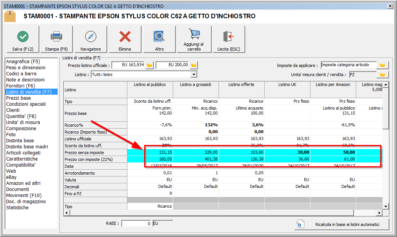Click price without tax cell 131,15

pyautogui.click(x=150, y=152)
